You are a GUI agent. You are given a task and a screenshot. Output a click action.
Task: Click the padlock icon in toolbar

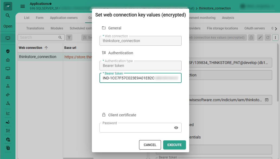click(251, 38)
